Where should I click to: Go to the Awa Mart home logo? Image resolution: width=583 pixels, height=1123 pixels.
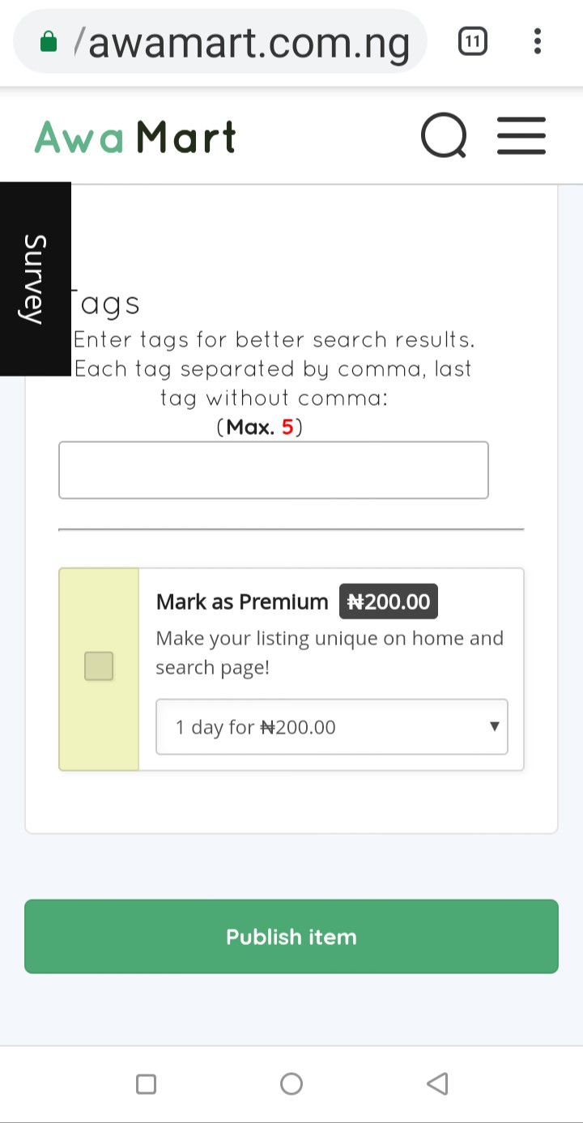coord(135,137)
